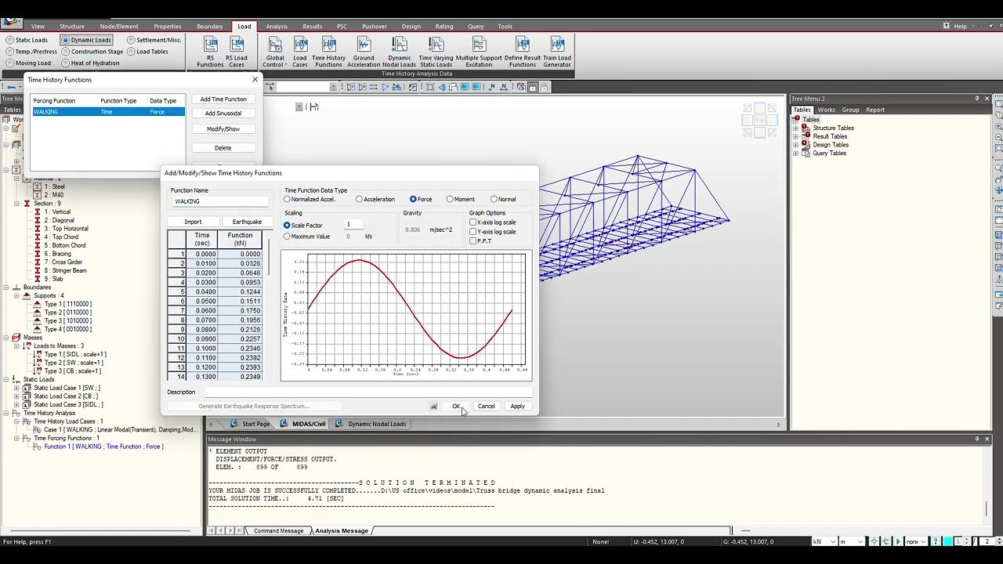Image resolution: width=1003 pixels, height=564 pixels.
Task: Open RS Functions in the ribbon
Action: click(x=210, y=52)
